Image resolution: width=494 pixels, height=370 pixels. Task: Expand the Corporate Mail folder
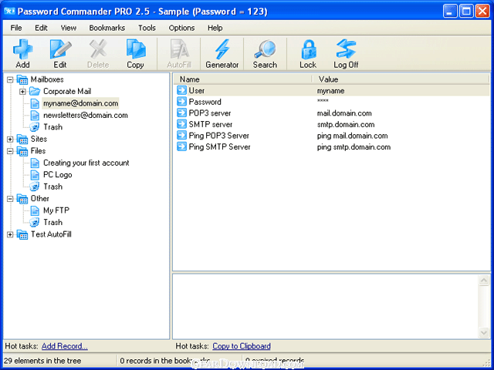pos(22,92)
